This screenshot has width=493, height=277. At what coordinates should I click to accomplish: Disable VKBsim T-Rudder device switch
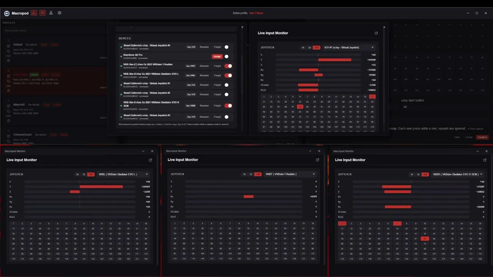(x=228, y=66)
